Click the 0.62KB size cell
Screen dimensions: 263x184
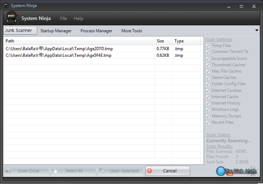pyautogui.click(x=163, y=56)
